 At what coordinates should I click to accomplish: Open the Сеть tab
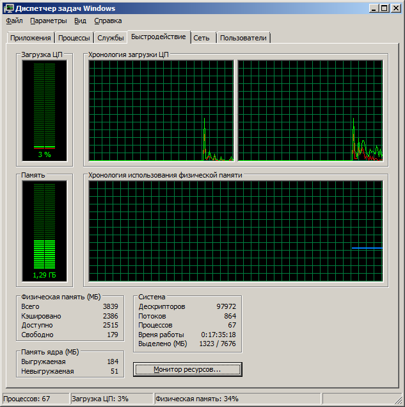click(x=202, y=38)
